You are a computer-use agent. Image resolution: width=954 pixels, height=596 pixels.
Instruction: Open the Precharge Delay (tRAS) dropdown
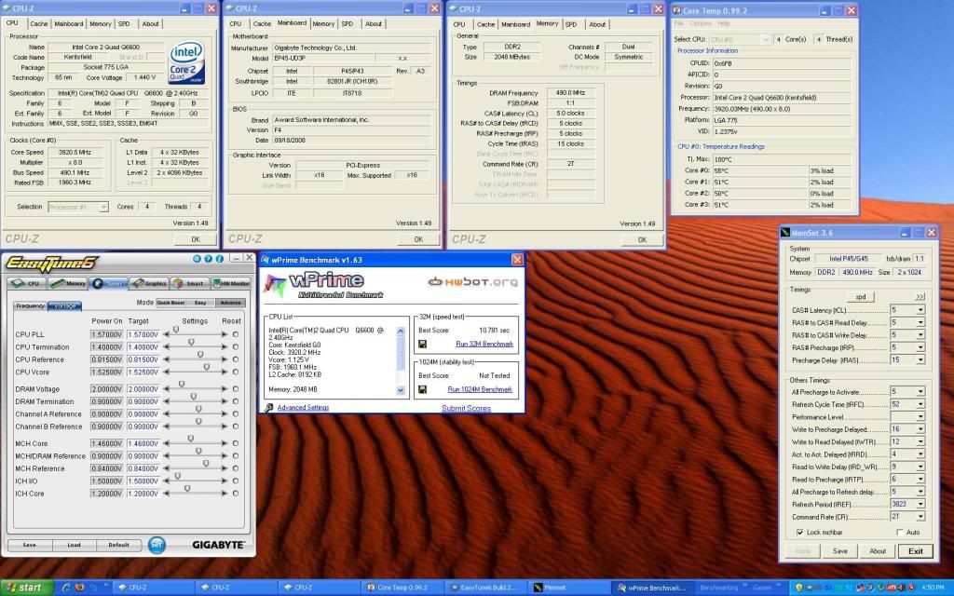click(920, 360)
